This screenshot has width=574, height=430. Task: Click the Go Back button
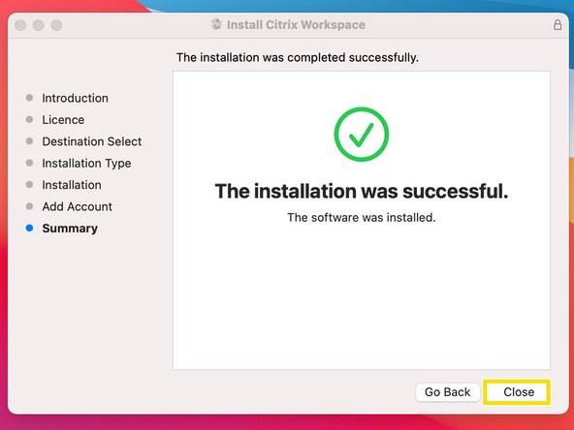447,392
